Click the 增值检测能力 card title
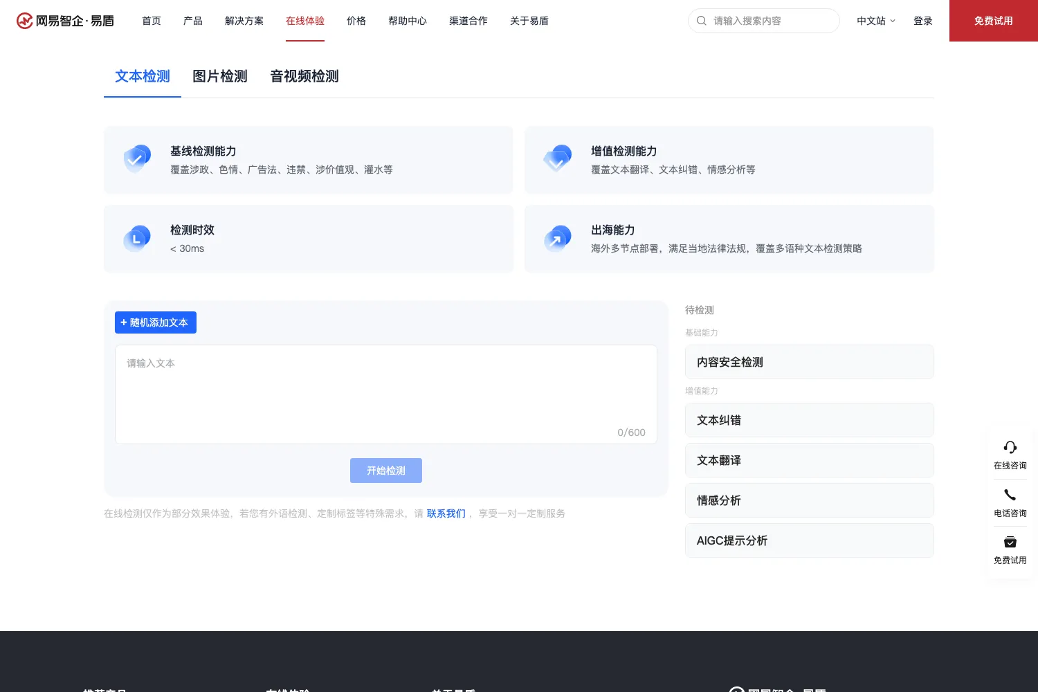 624,151
